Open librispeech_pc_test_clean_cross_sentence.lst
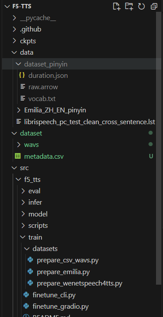 coord(90,122)
